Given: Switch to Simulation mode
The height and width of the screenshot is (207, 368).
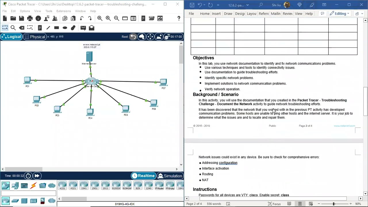Looking at the screenshot, I should click(170, 176).
